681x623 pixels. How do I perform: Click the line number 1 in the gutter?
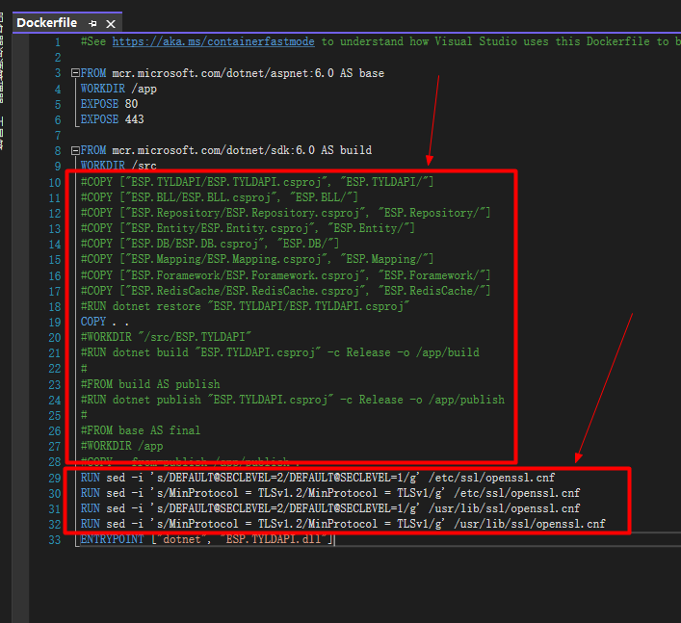tap(58, 42)
